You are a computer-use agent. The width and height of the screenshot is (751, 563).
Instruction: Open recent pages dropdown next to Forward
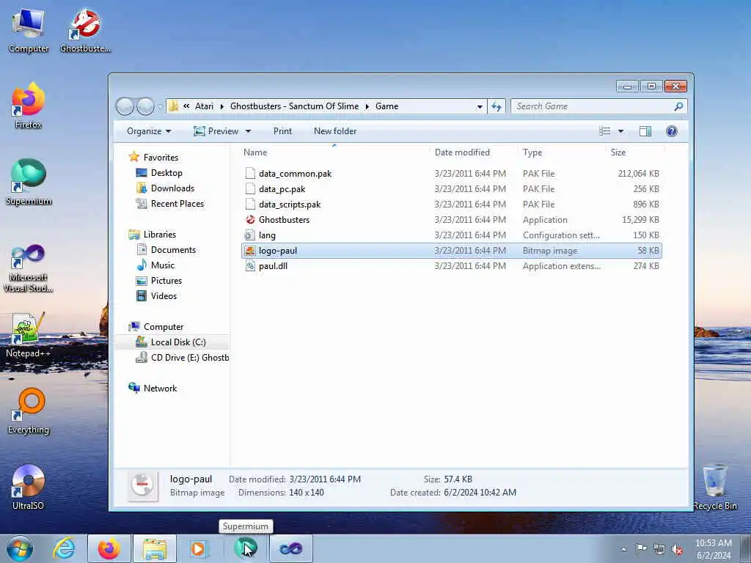click(160, 107)
